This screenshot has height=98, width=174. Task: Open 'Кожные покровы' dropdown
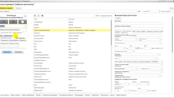pos(159,54)
